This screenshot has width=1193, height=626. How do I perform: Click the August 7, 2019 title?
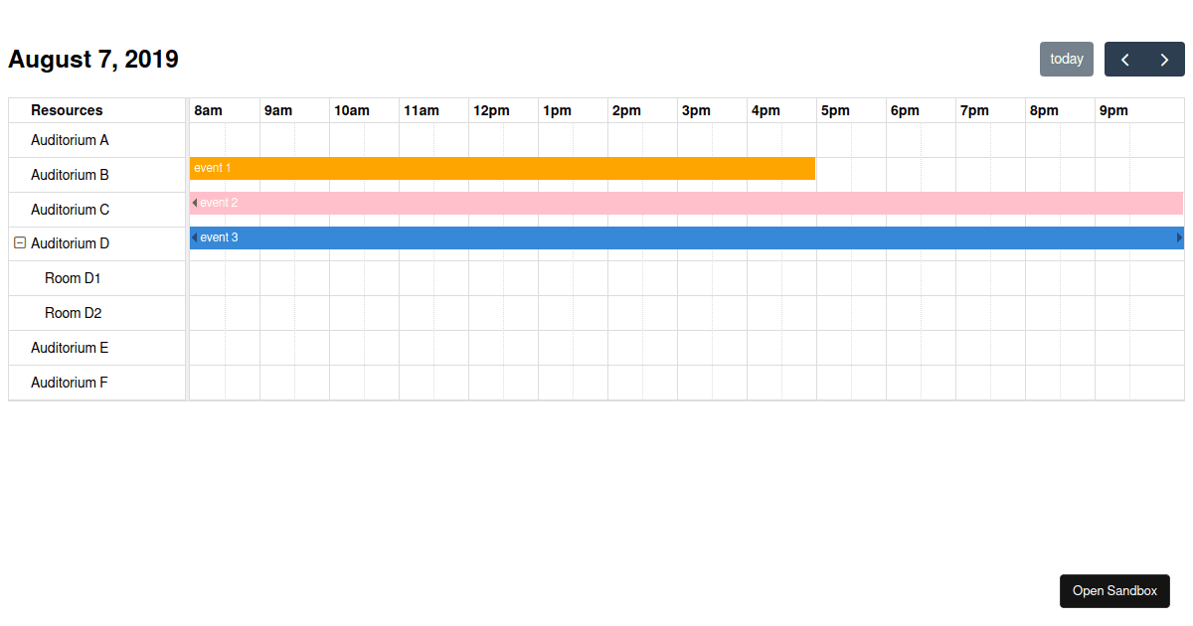click(x=92, y=60)
